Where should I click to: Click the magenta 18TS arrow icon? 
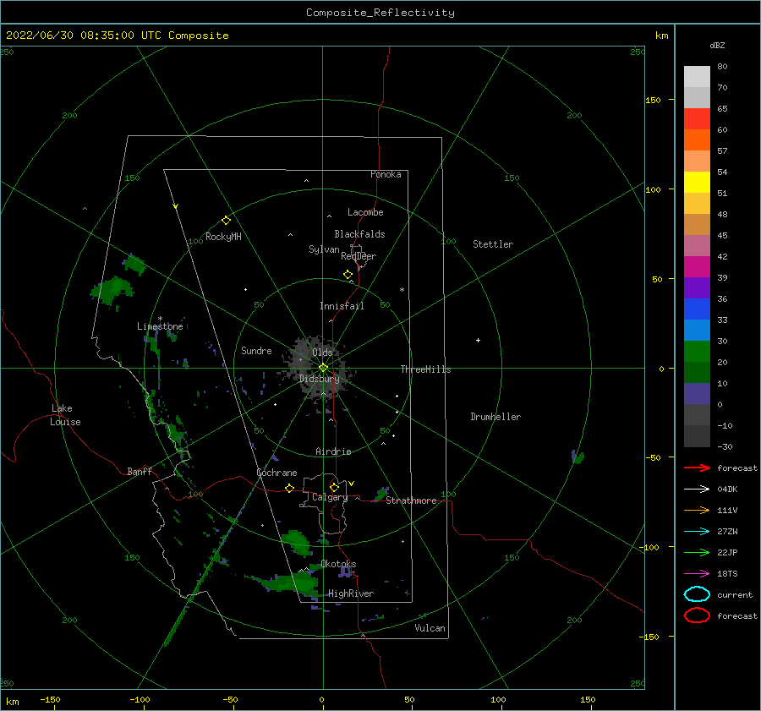(x=697, y=574)
